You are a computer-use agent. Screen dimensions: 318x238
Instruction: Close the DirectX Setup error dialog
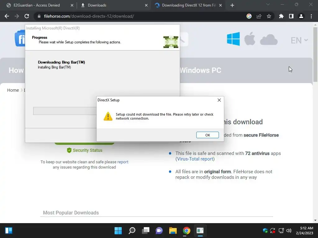click(219, 100)
